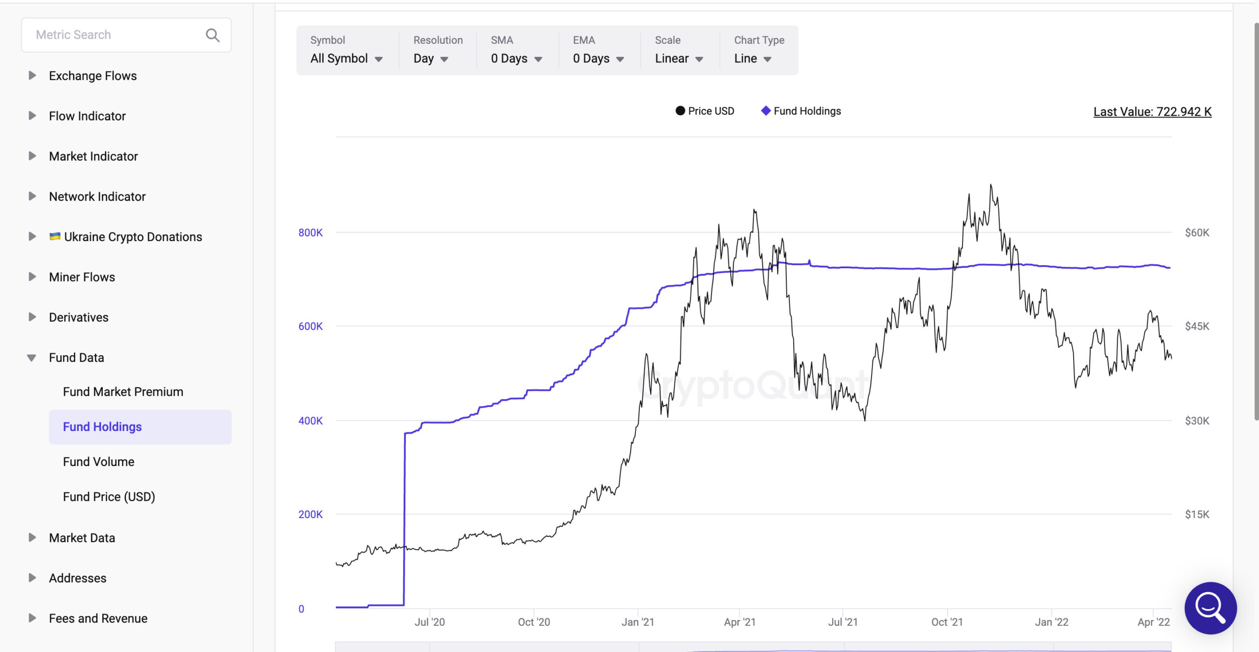This screenshot has height=652, width=1259.
Task: Toggle the Fund Holdings legend series
Action: tap(801, 111)
